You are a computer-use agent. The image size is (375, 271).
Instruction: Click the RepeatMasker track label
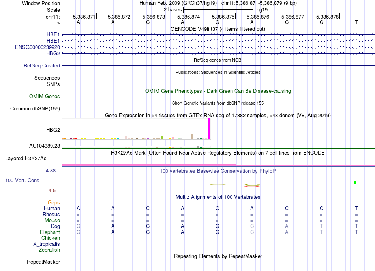[x=43, y=262]
